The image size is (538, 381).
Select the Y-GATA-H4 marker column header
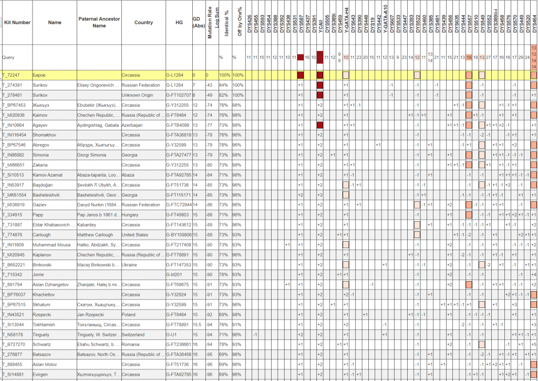tap(346, 23)
